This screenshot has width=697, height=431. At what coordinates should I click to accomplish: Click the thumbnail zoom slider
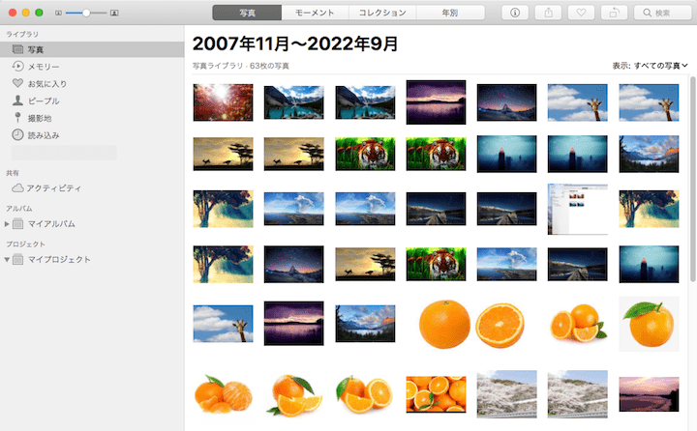pos(87,13)
